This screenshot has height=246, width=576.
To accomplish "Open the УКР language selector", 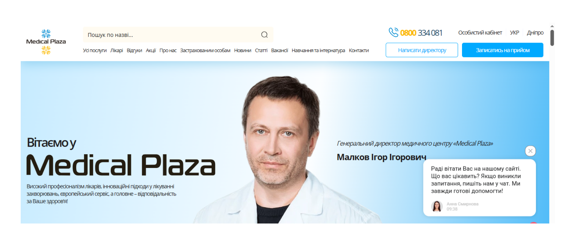I will (x=514, y=33).
